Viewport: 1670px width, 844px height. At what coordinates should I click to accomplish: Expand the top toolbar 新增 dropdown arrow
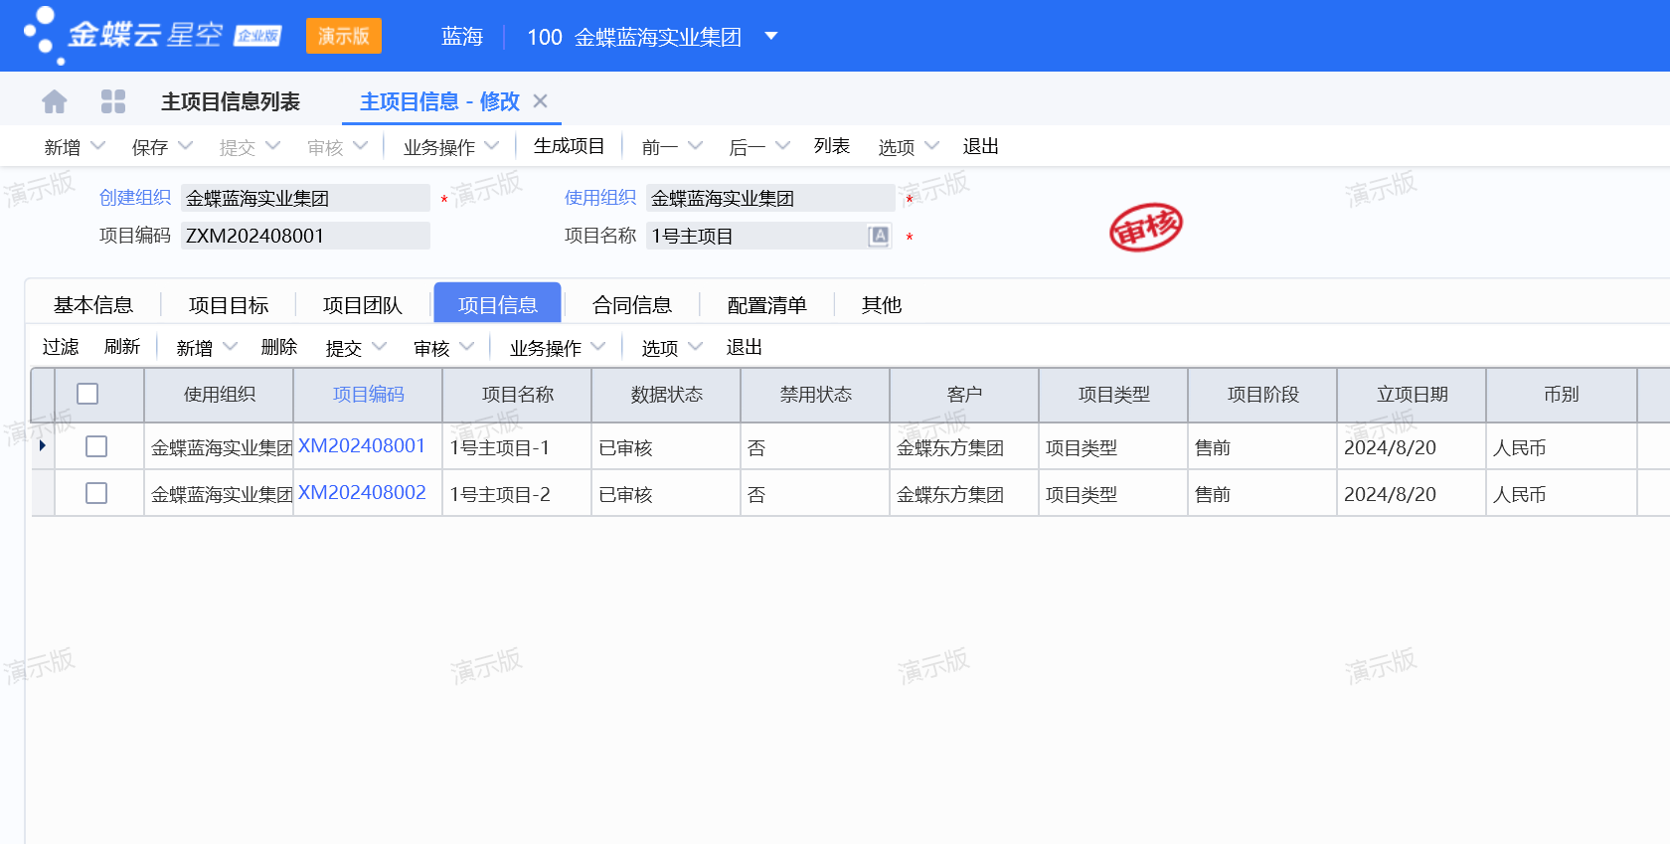[97, 146]
